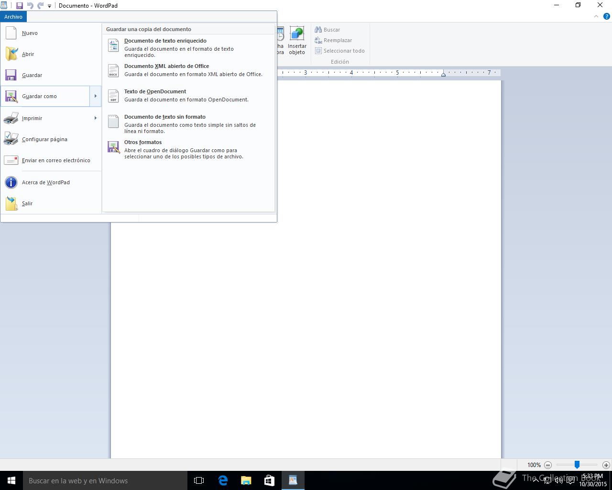Click the zoom slider handle
Screen dimensions: 612x490
click(577, 465)
